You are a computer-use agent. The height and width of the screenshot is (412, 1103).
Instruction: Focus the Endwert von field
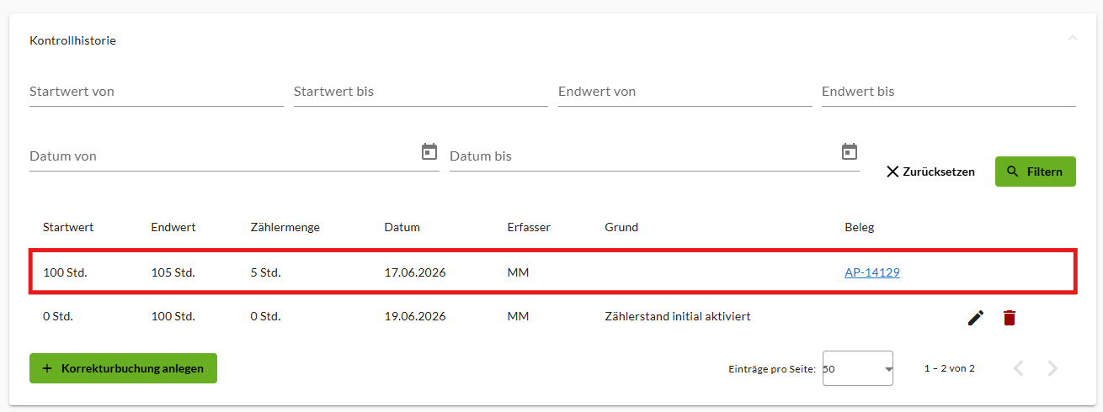point(685,91)
